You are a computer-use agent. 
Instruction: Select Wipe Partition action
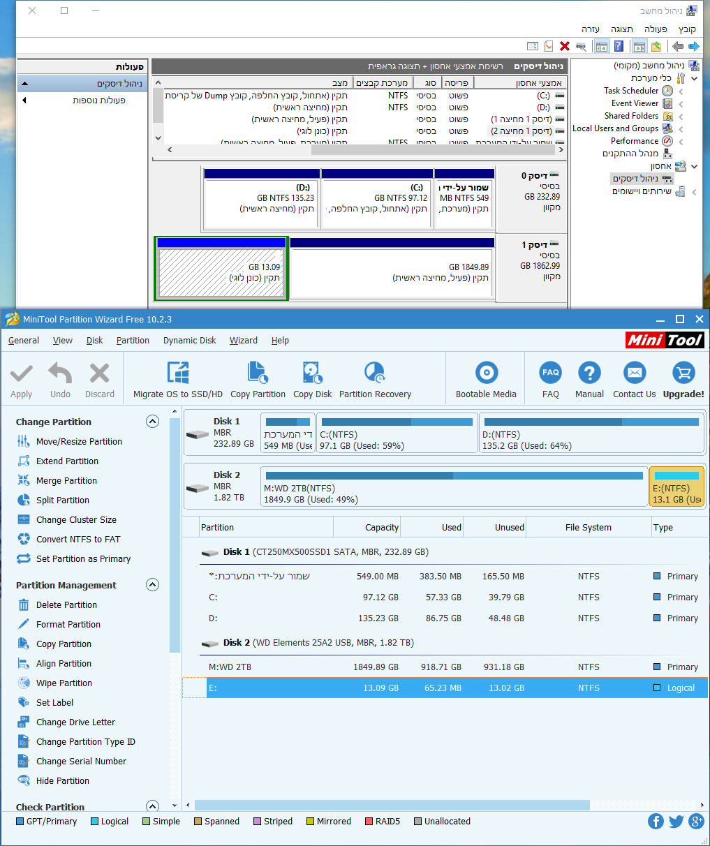point(54,683)
